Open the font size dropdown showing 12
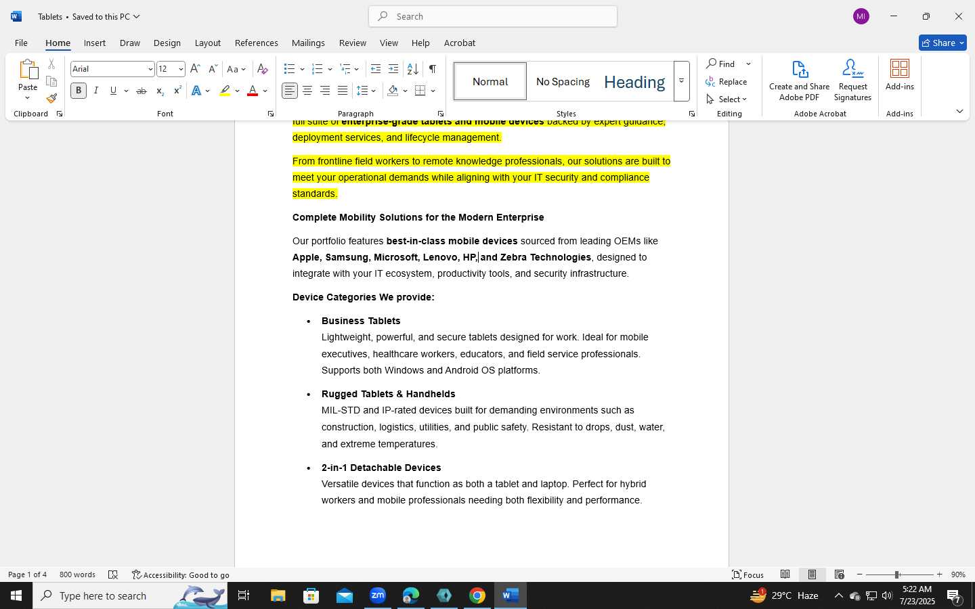Screen dimensions: 975x609 [x=181, y=69]
